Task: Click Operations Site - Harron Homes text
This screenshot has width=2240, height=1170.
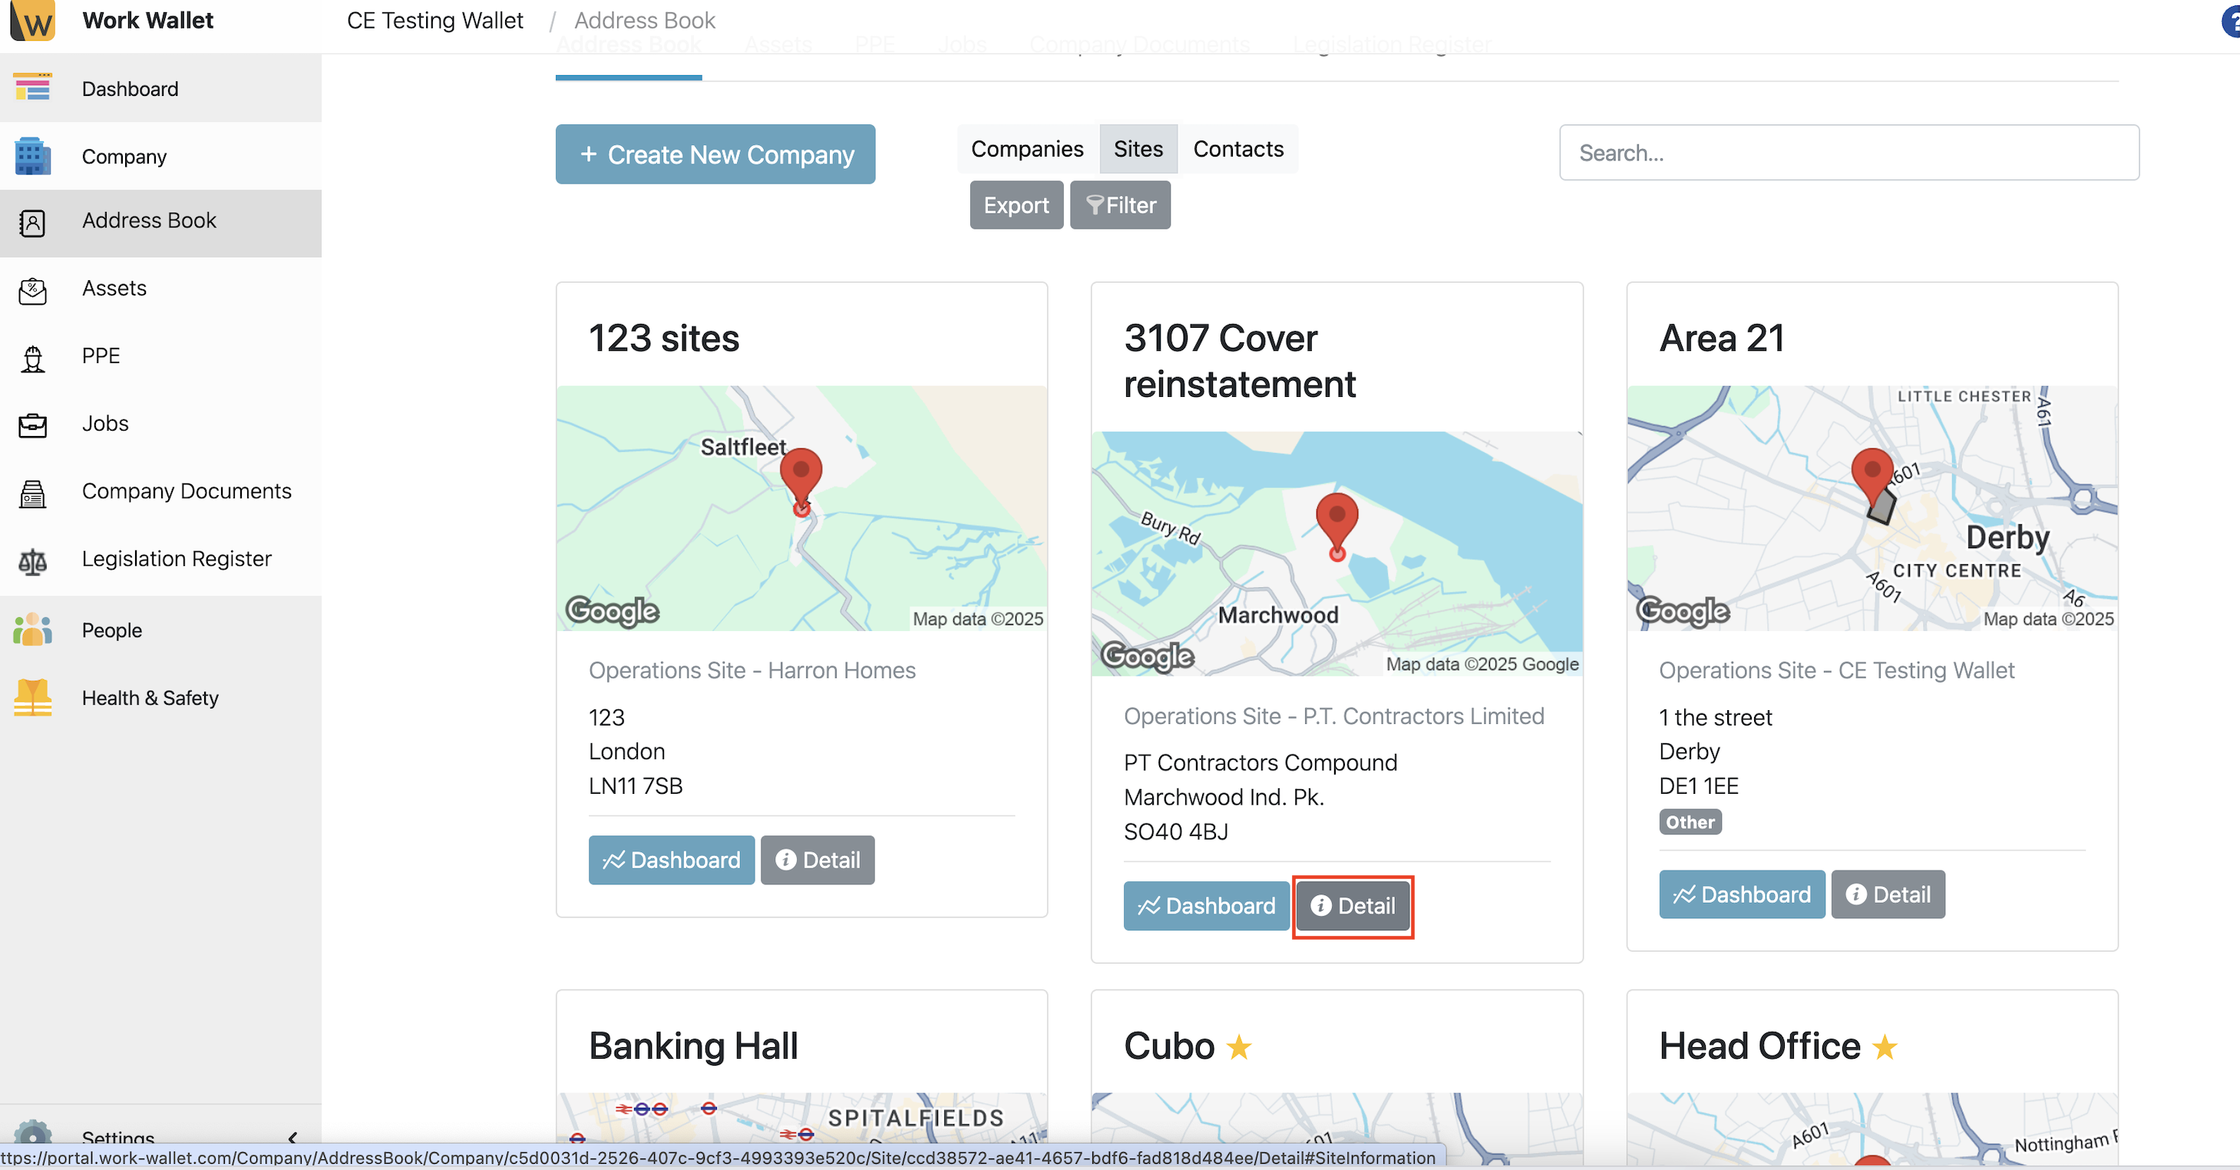Action: (752, 669)
